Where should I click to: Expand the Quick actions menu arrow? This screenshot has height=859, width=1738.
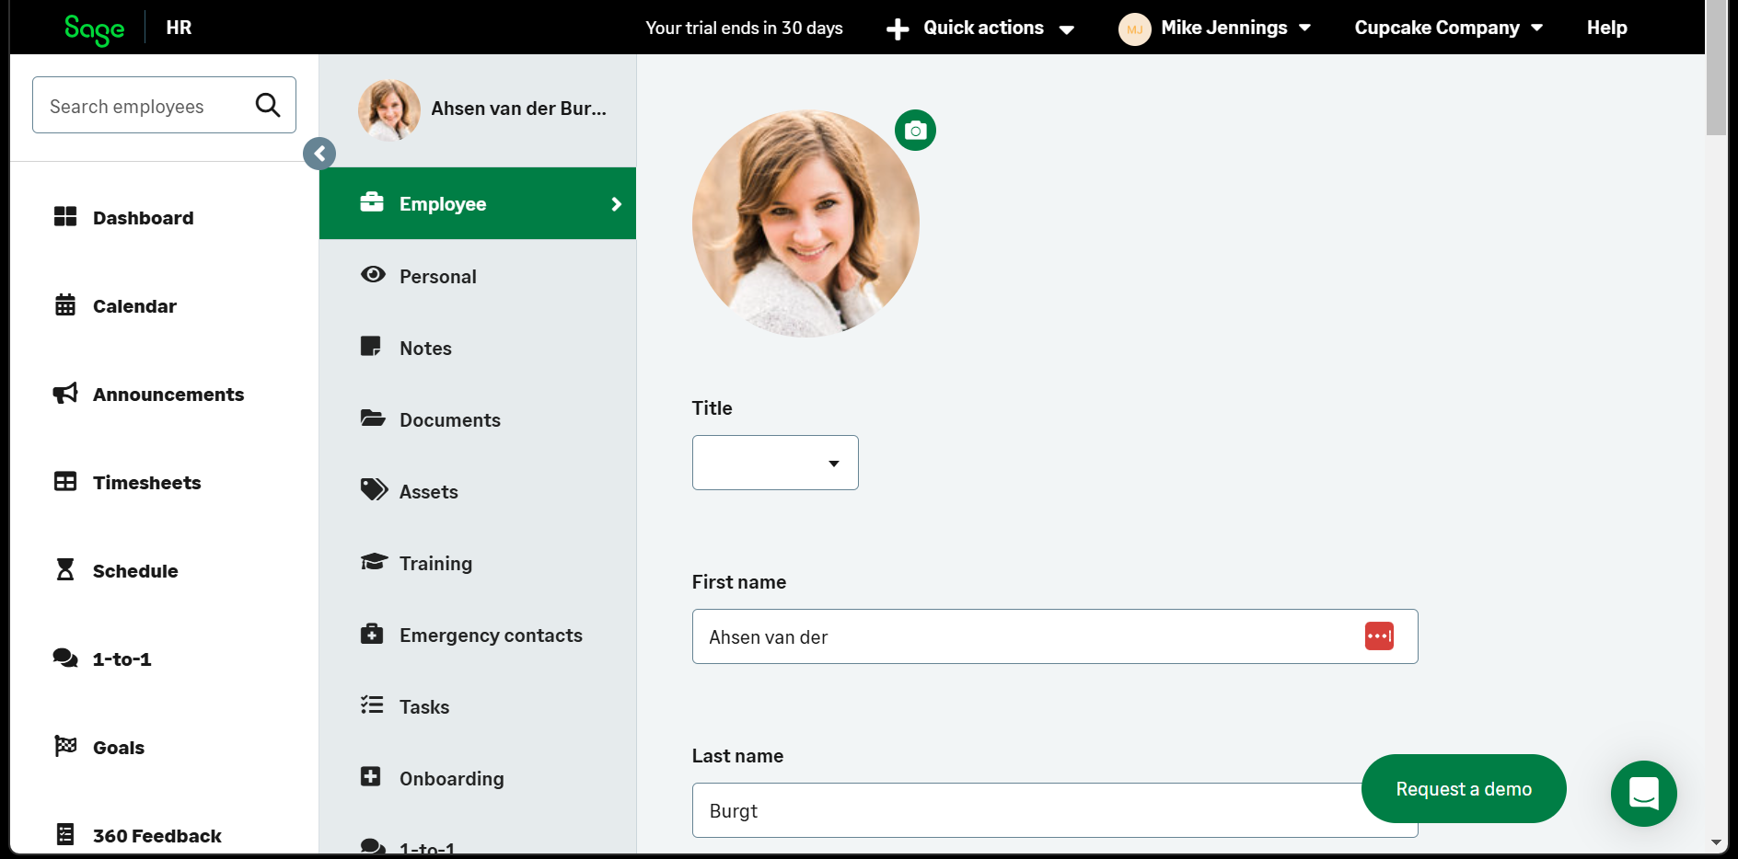click(x=1067, y=29)
